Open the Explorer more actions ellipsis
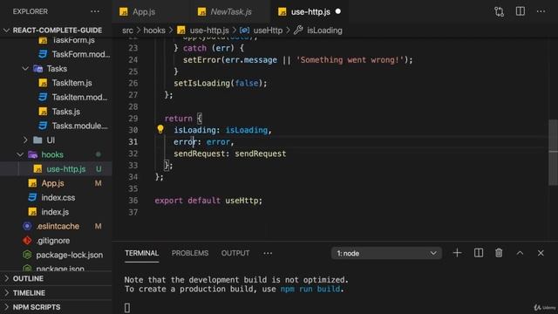 (x=95, y=11)
